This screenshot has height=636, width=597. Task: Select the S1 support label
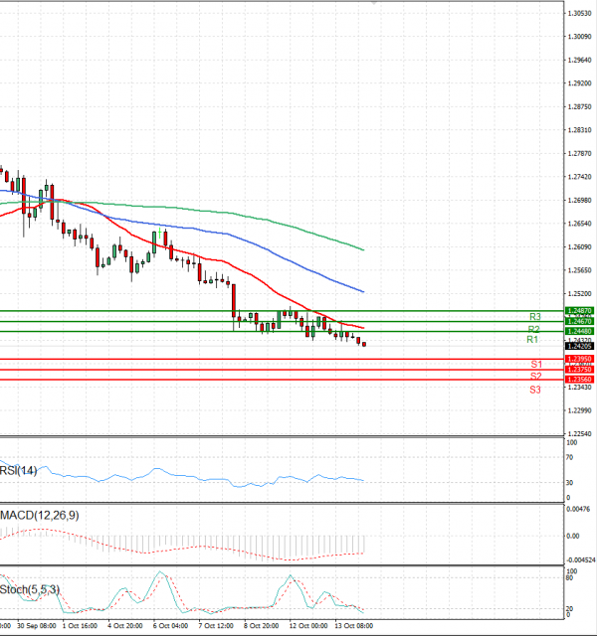[x=535, y=365]
